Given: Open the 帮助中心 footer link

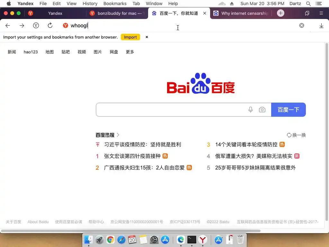Looking at the screenshot, I should [96, 222].
